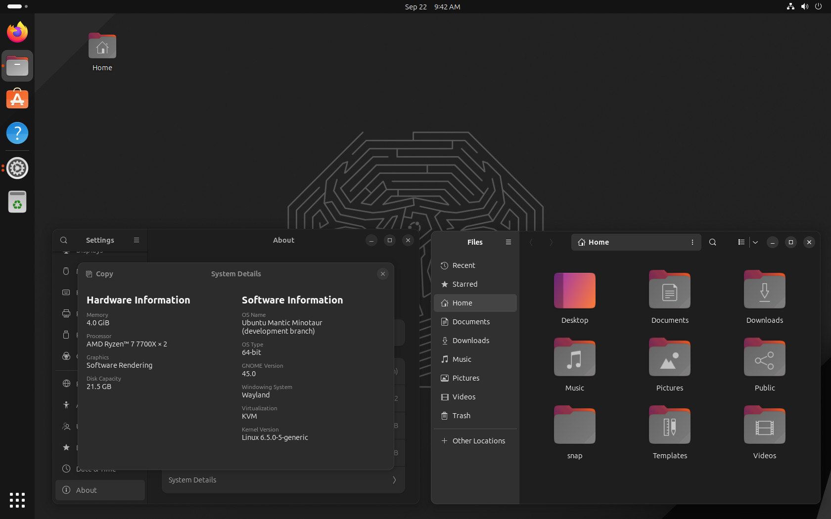Toggle list view in Files
This screenshot has width=831, height=519.
[741, 242]
